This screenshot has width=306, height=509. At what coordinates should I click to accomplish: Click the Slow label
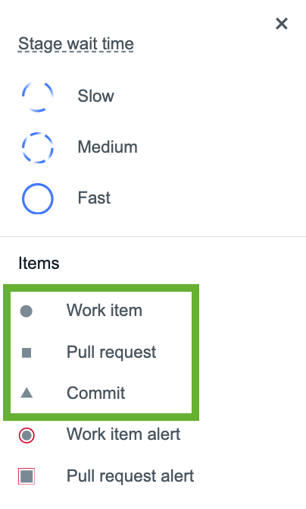coord(96,96)
